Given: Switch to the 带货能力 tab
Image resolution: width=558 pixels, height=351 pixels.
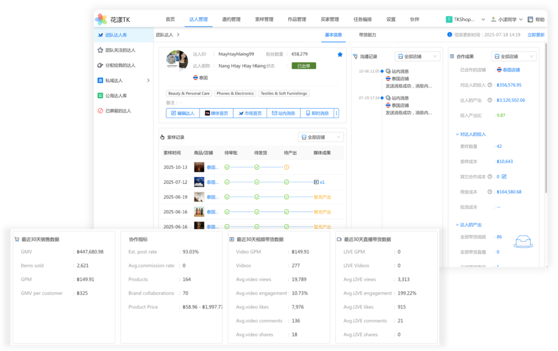Looking at the screenshot, I should [x=367, y=35].
